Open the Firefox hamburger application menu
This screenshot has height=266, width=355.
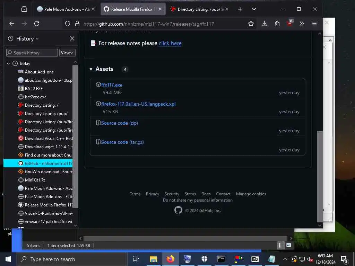(314, 24)
